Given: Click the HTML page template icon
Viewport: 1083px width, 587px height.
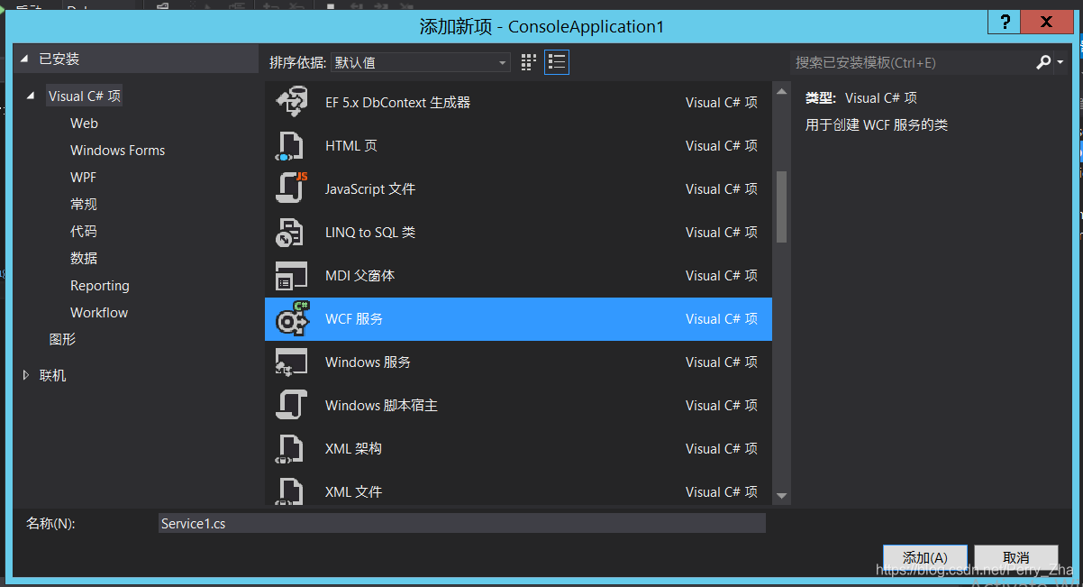Looking at the screenshot, I should pos(291,145).
